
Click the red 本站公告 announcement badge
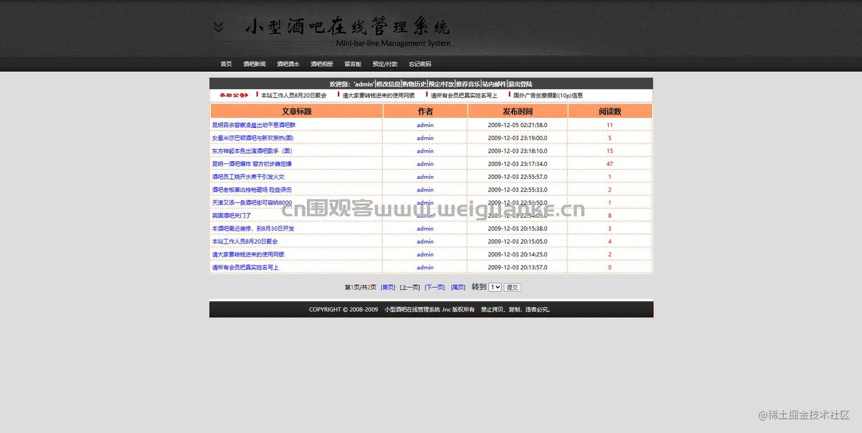coord(234,95)
